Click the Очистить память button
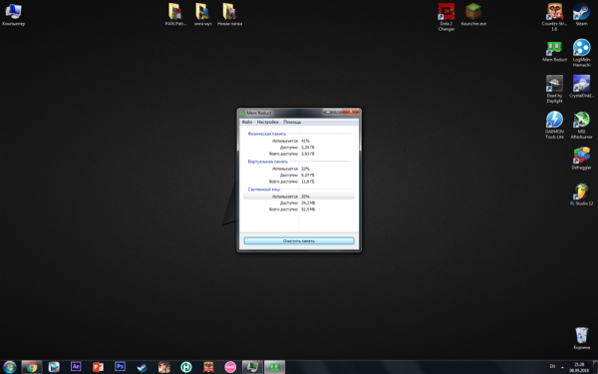Viewport: 598px width, 374px height. [299, 240]
